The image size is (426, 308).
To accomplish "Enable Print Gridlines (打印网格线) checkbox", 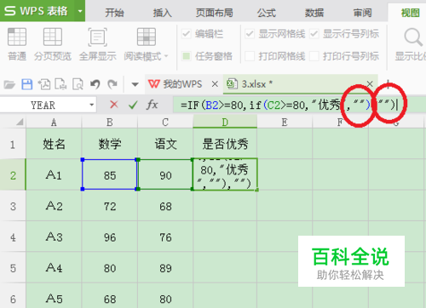I will (x=250, y=56).
